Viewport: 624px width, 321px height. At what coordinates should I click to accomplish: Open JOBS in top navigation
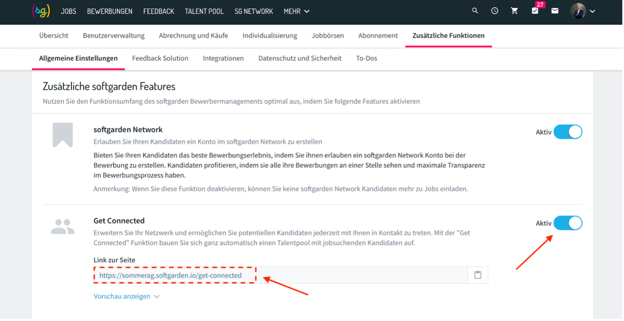click(69, 11)
